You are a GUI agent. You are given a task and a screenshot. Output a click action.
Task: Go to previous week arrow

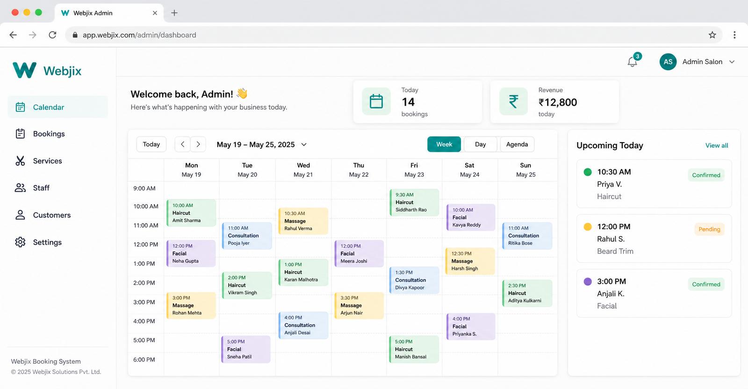tap(183, 144)
